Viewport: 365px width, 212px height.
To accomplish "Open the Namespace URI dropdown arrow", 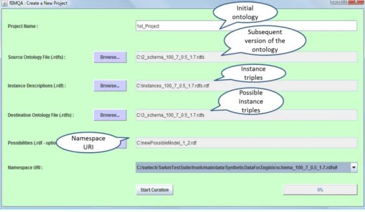I will pyautogui.click(x=354, y=167).
